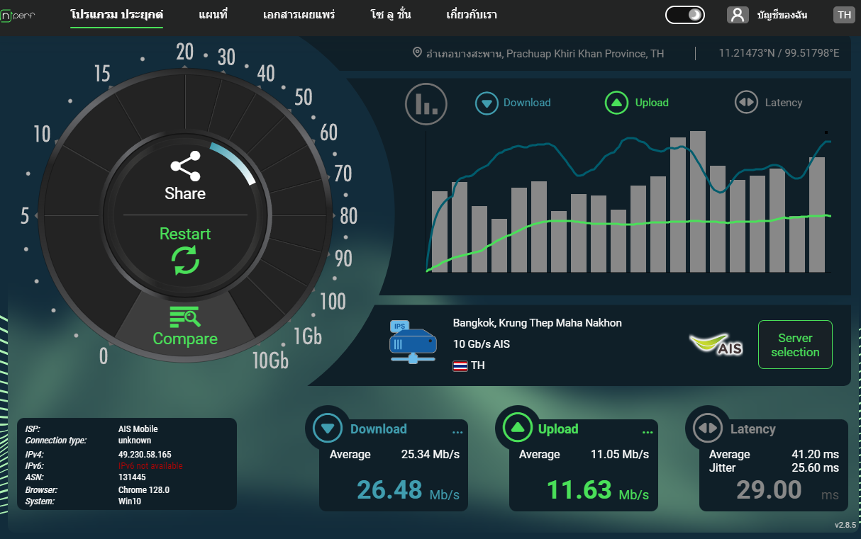
Task: Click the green Restart arrows icon
Action: (185, 261)
